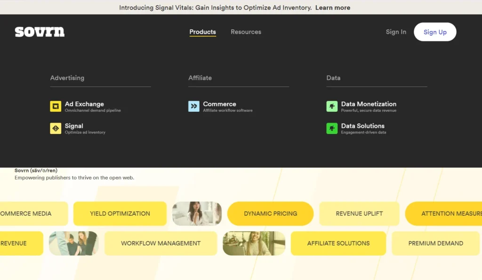This screenshot has height=280, width=482.
Task: Click the Commerce Media tile
Action: (34, 213)
